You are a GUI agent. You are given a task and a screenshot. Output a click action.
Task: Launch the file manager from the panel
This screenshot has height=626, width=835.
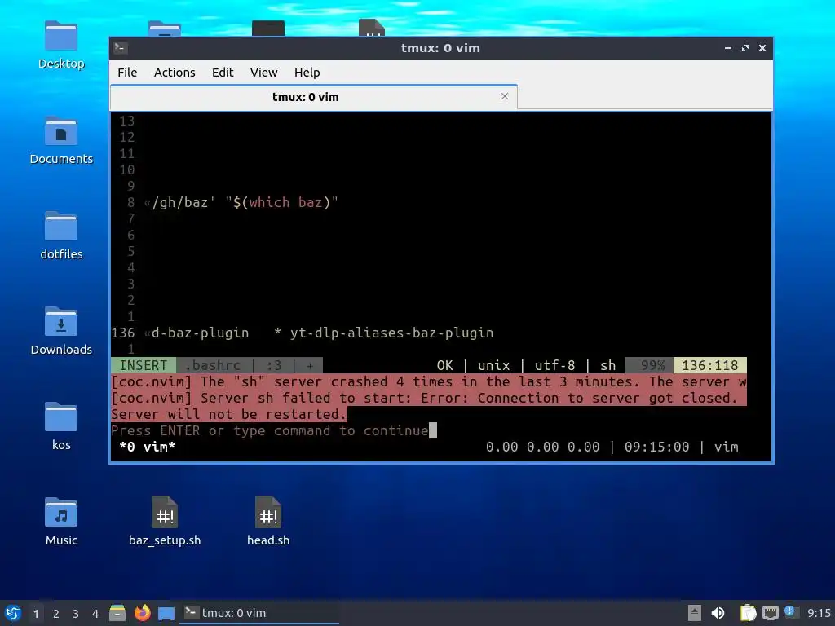coord(117,613)
